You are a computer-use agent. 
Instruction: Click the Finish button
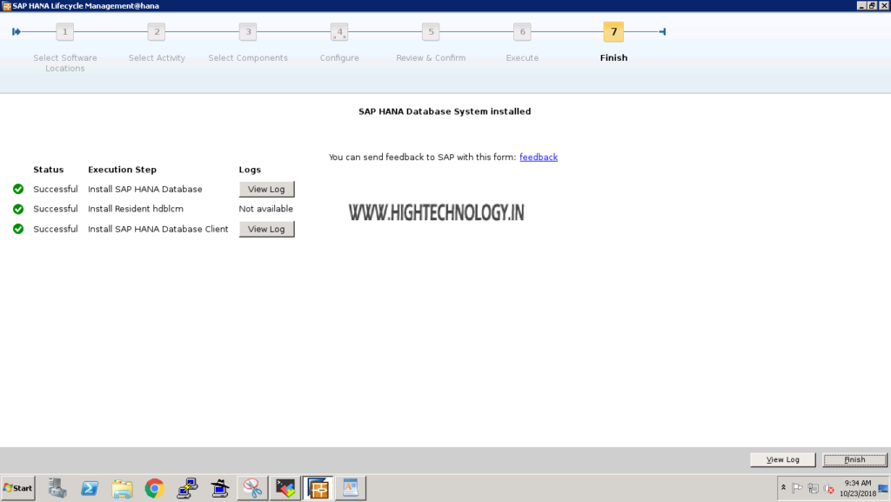[x=854, y=459]
